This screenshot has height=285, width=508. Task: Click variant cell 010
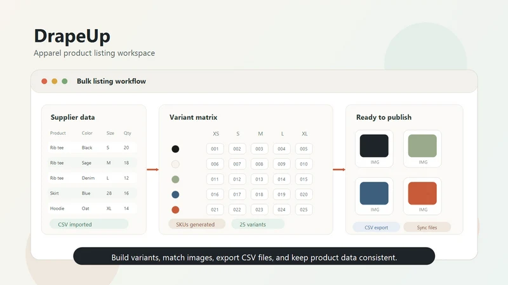304,164
